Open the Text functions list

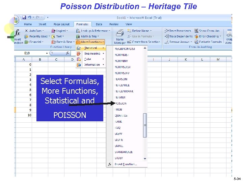tap(58, 36)
